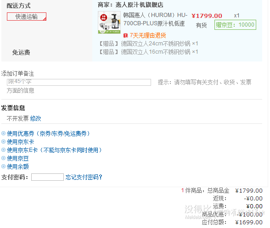Click the 商家 惠人原汁机旗舰店 name

(x=139, y=5)
